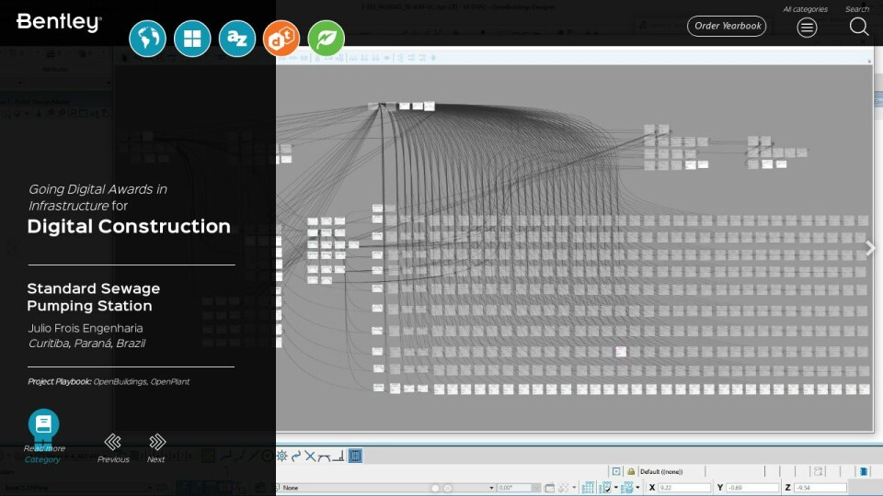Open the angle field dropdown arrow
The width and height of the screenshot is (883, 496).
pyautogui.click(x=536, y=488)
